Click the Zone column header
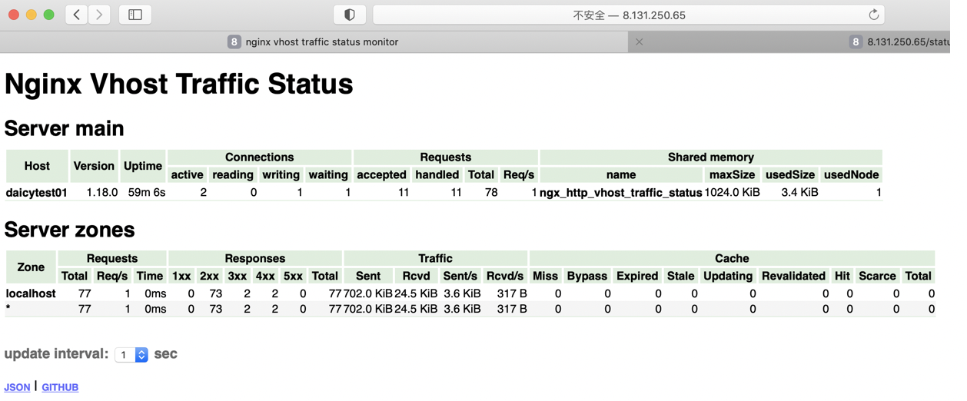Viewport: 967px width, 401px height. [x=31, y=267]
